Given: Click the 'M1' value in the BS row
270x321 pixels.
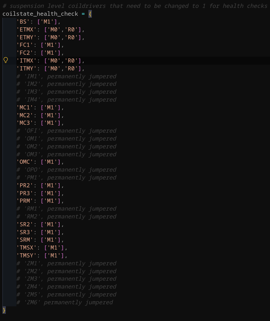Looking at the screenshot, I should click(47, 22).
